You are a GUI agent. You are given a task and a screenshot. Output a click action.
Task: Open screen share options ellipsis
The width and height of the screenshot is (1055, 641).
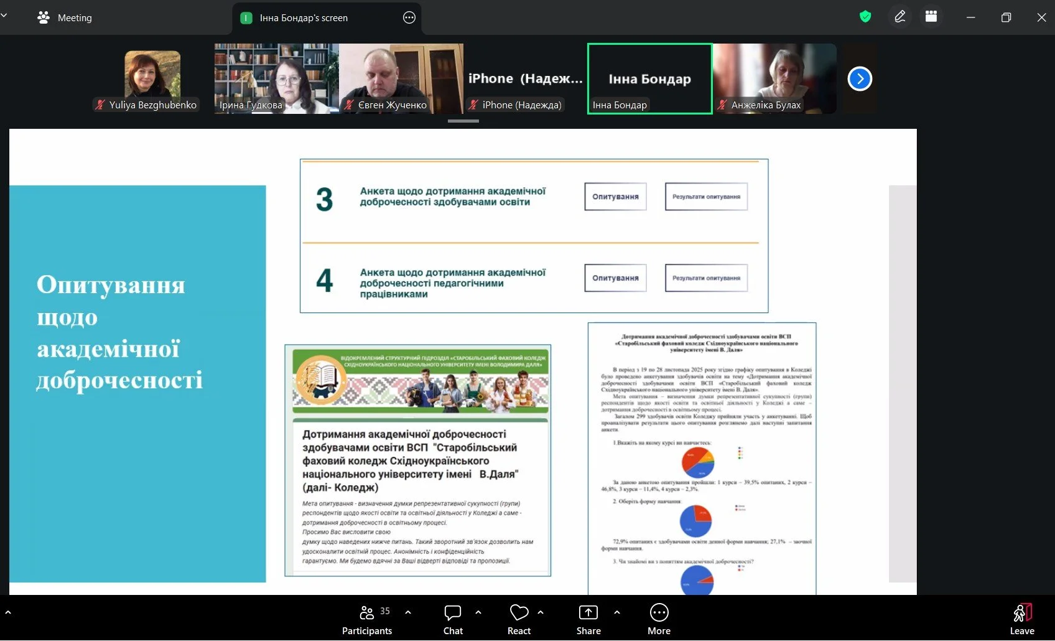[409, 17]
